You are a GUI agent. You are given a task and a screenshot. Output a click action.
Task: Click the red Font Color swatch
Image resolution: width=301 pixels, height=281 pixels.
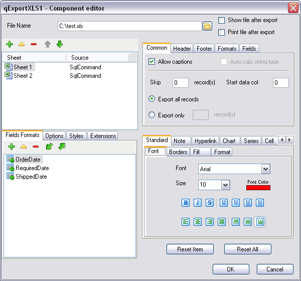coord(258,188)
